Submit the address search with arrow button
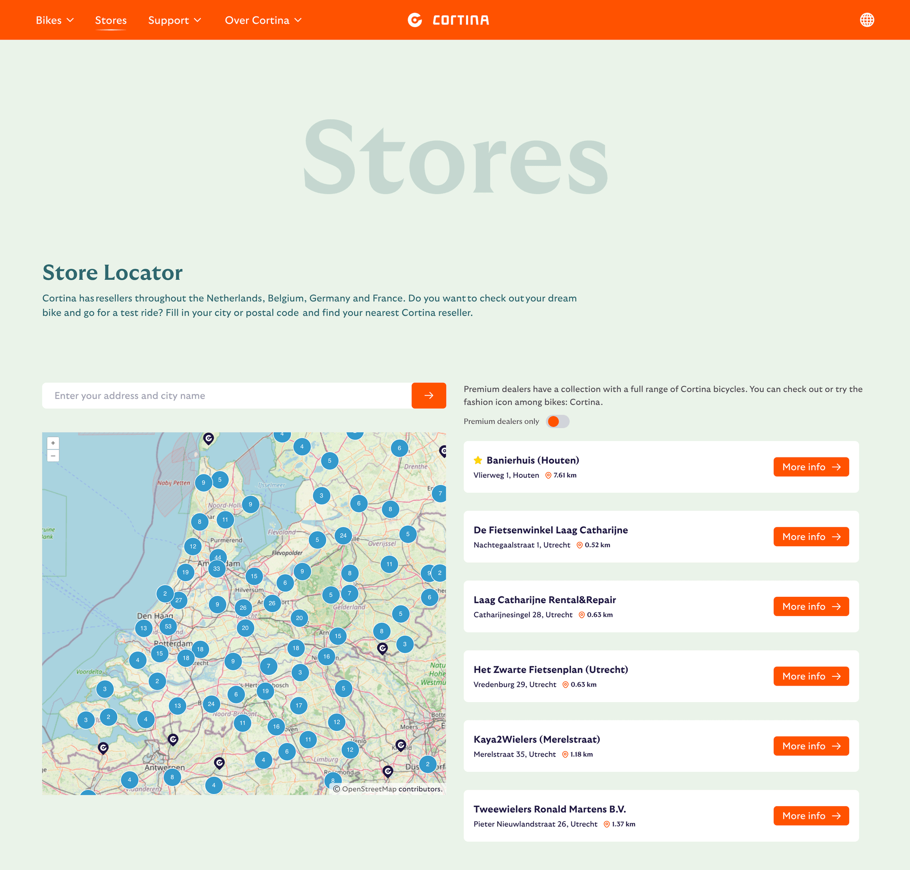This screenshot has width=910, height=870. coord(428,396)
